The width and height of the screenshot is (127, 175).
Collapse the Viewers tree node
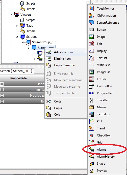[x=11, y=15]
